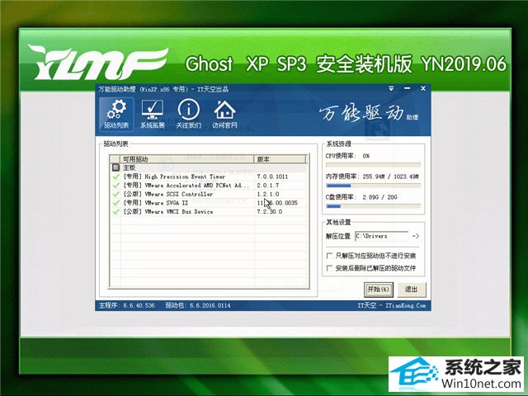The width and height of the screenshot is (528, 396).
Task: Click 驱动包: 6.6.2016.0114 status text
Action: pos(198,305)
